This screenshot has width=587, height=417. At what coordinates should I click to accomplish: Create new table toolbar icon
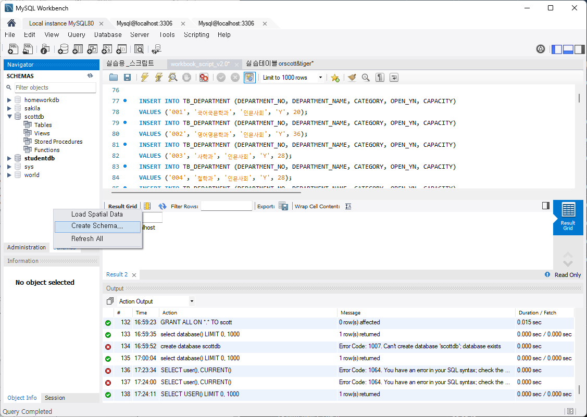point(78,49)
